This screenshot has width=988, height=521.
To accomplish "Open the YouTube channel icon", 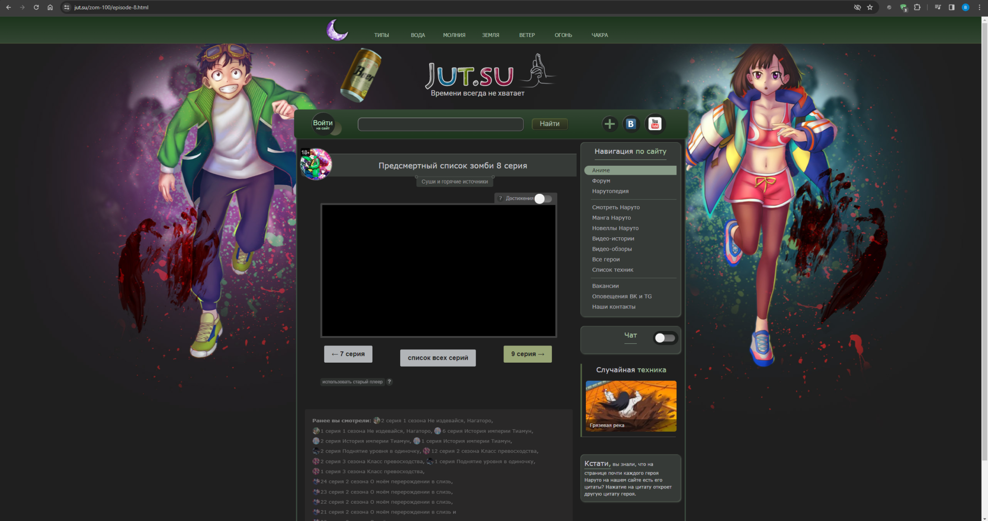I will coord(655,124).
